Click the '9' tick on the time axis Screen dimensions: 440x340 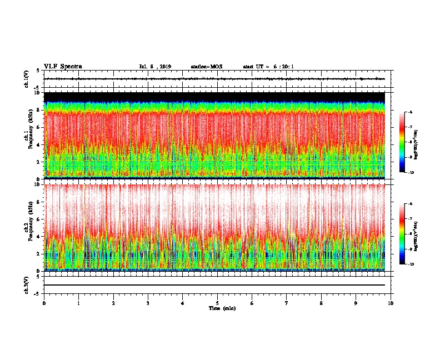[x=356, y=303]
